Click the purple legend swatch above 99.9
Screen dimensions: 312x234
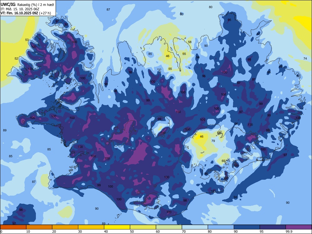click(299, 227)
